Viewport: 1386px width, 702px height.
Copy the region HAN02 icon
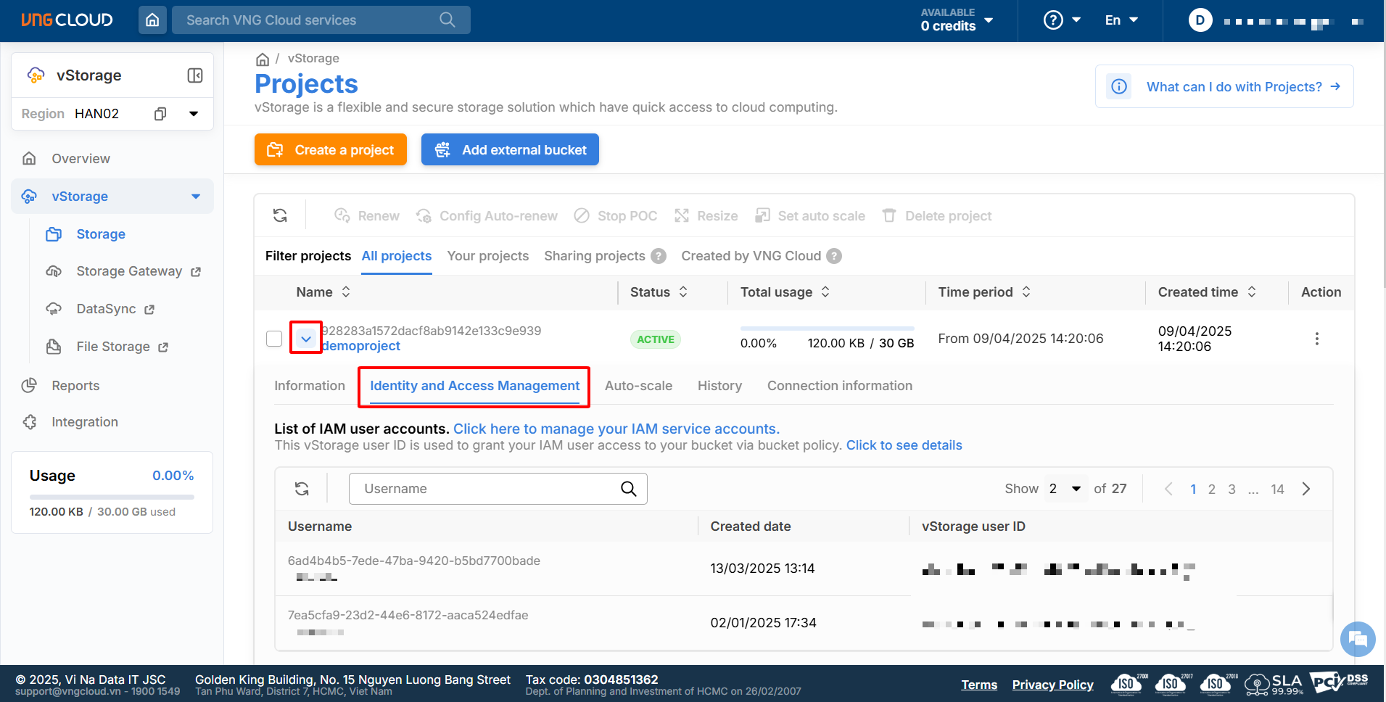[160, 114]
